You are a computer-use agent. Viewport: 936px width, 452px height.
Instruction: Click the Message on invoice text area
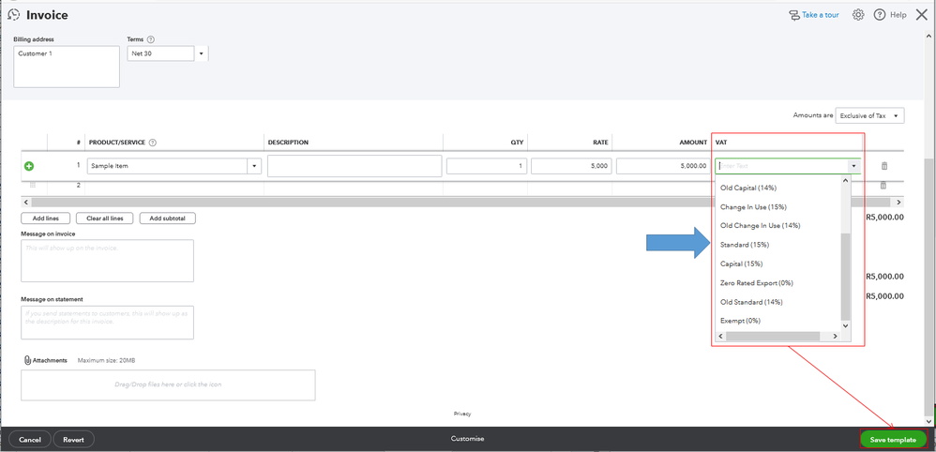(x=108, y=261)
